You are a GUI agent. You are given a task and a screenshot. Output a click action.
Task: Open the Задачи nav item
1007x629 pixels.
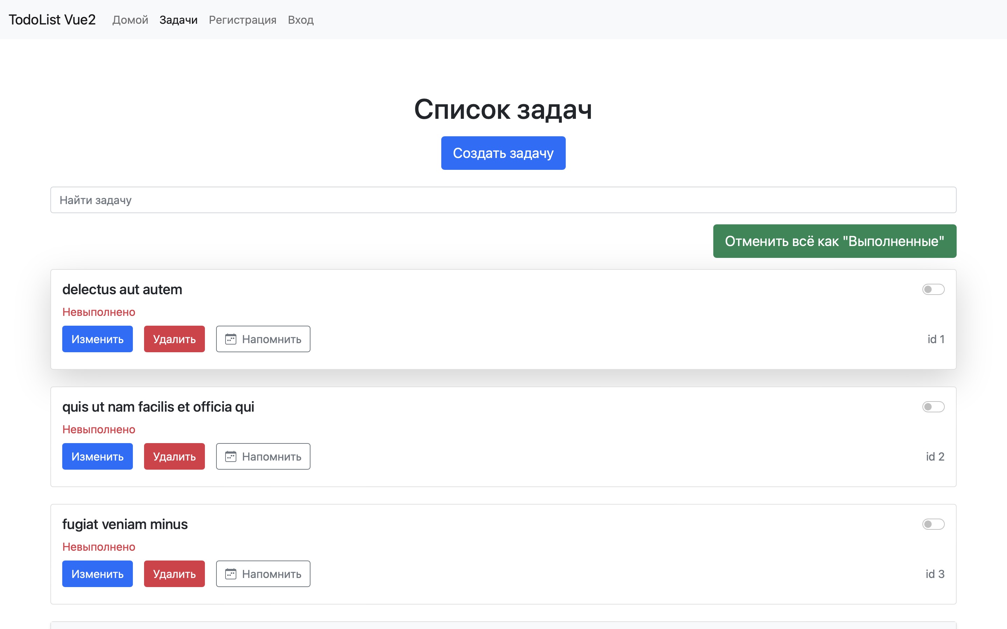[179, 20]
